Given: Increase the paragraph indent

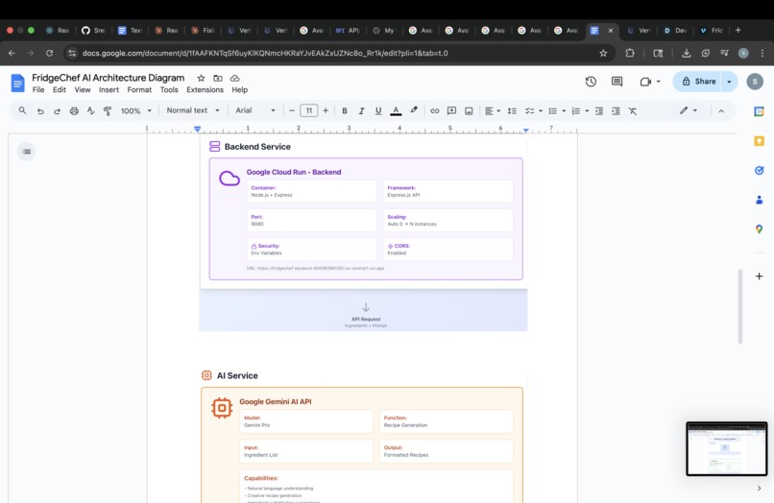Looking at the screenshot, I should [x=617, y=111].
